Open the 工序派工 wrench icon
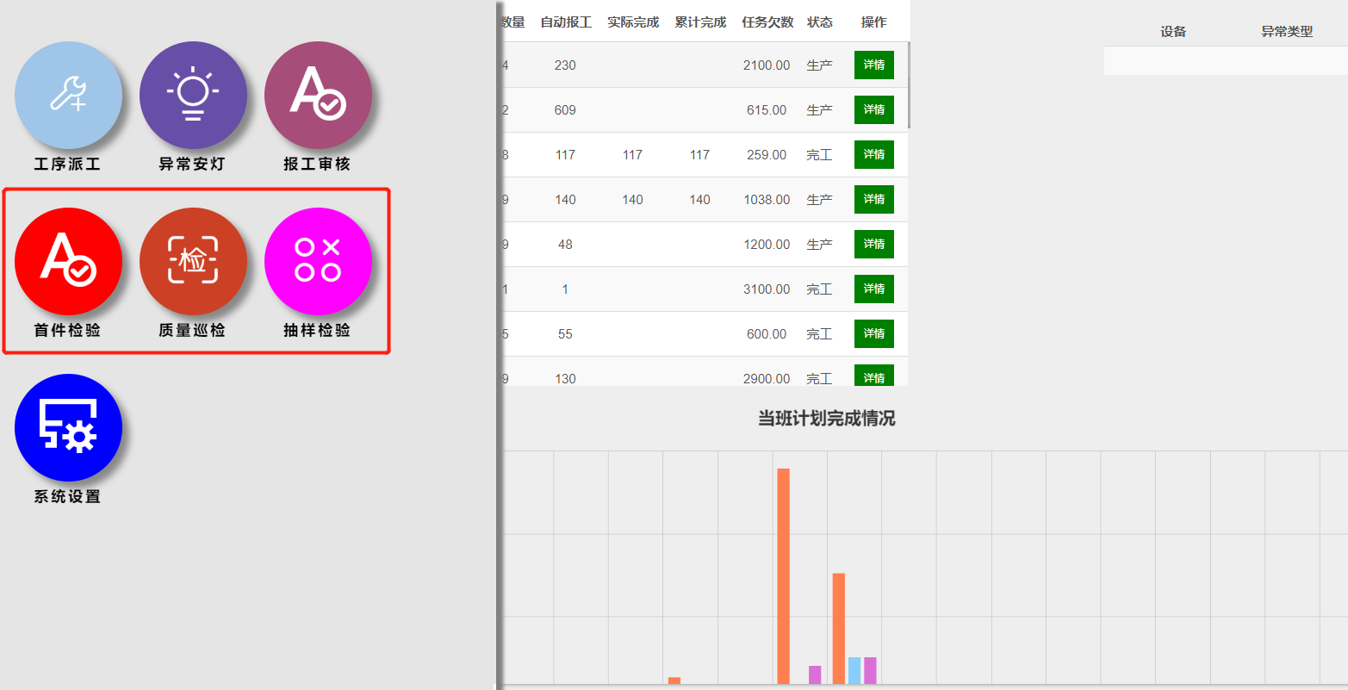This screenshot has height=690, width=1348. 68,96
